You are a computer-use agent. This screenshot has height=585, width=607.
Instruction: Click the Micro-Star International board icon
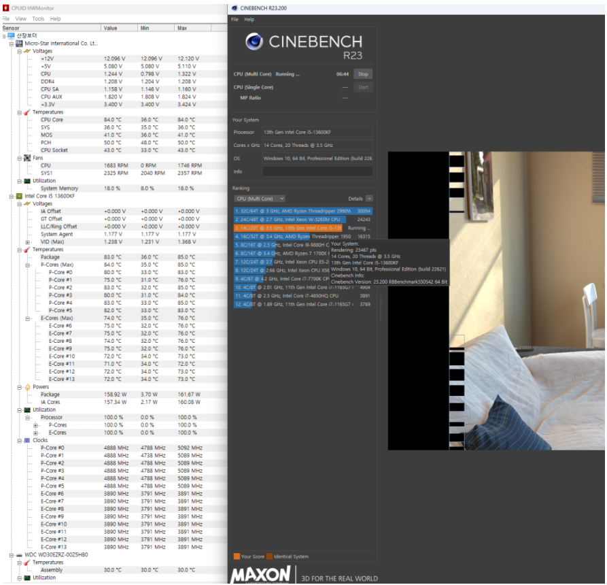[19, 44]
